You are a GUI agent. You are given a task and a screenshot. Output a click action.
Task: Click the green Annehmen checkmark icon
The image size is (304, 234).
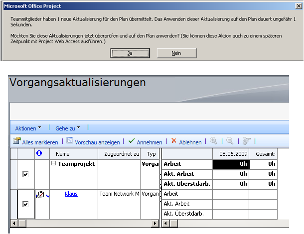pyautogui.click(x=132, y=140)
